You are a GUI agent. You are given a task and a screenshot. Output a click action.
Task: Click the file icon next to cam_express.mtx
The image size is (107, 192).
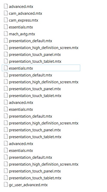click(x=6, y=20)
